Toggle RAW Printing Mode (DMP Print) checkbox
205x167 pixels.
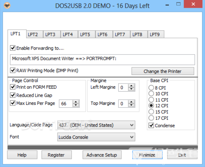coord(13,71)
